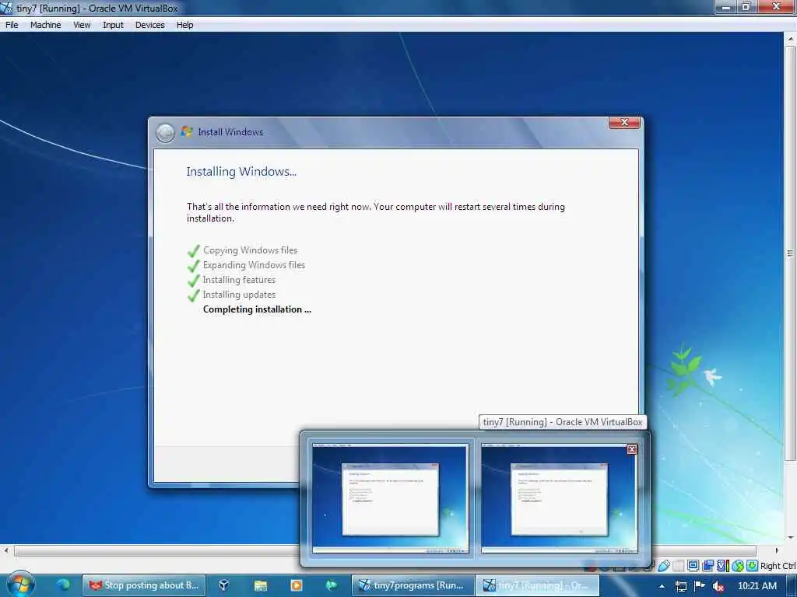The height and width of the screenshot is (597, 797).
Task: Click the CPU virtualization V status icon
Action: [722, 566]
